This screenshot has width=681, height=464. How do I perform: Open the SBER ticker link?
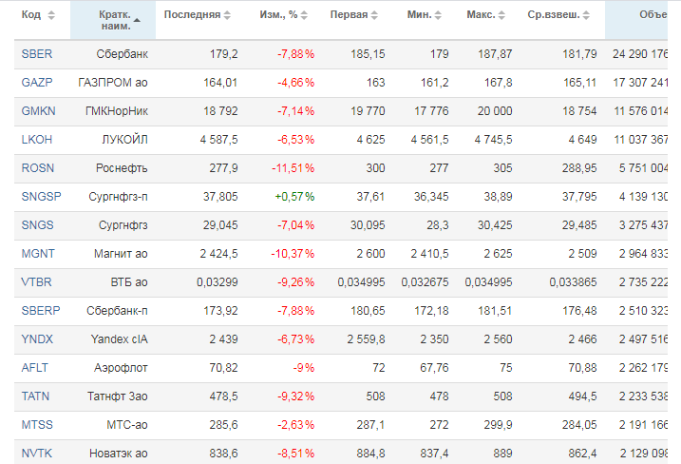click(x=37, y=54)
